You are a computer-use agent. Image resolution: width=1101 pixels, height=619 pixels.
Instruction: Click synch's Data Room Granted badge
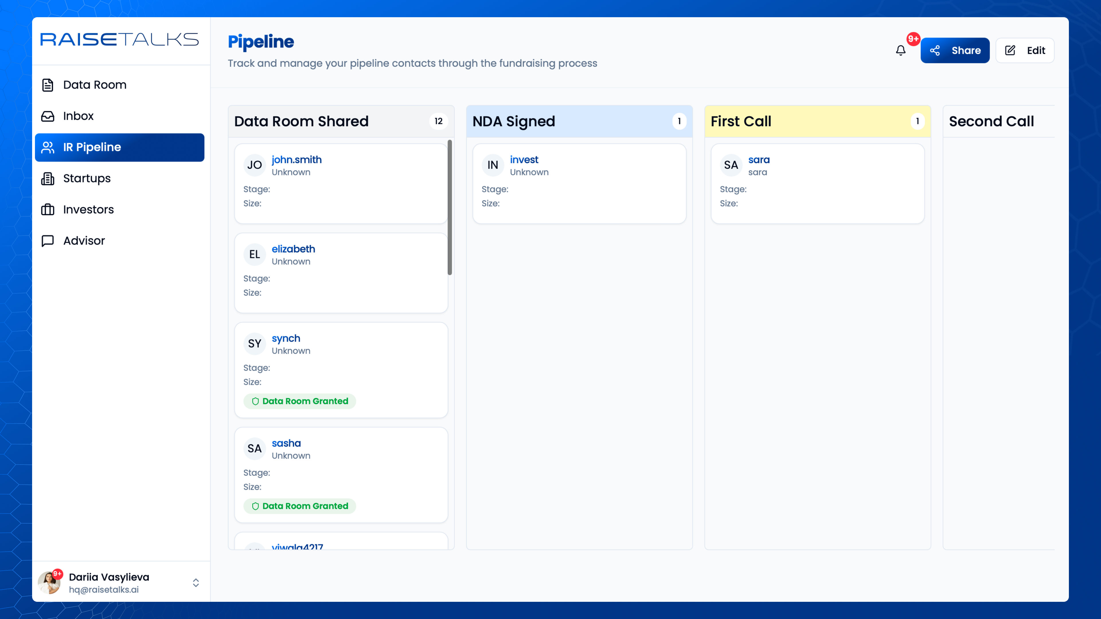300,401
